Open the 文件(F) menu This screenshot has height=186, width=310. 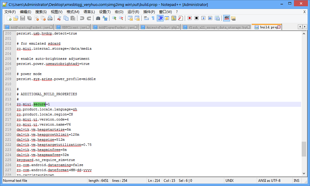tap(10, 12)
